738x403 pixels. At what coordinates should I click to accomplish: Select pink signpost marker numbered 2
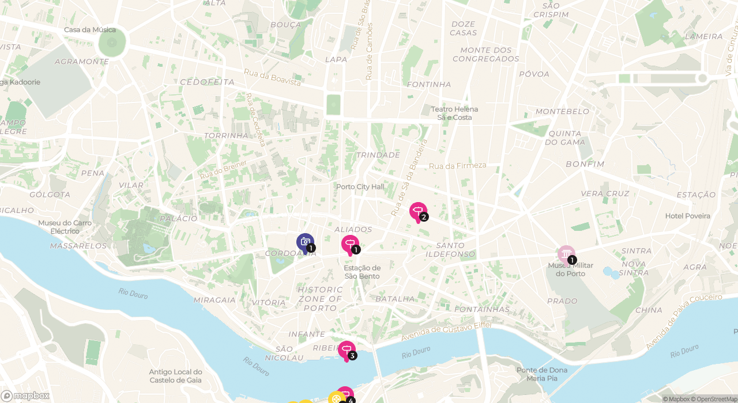click(x=418, y=212)
